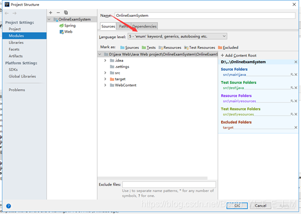Screen dimensions: 301x214
Task: Click the module Name field
Action: coord(205,16)
